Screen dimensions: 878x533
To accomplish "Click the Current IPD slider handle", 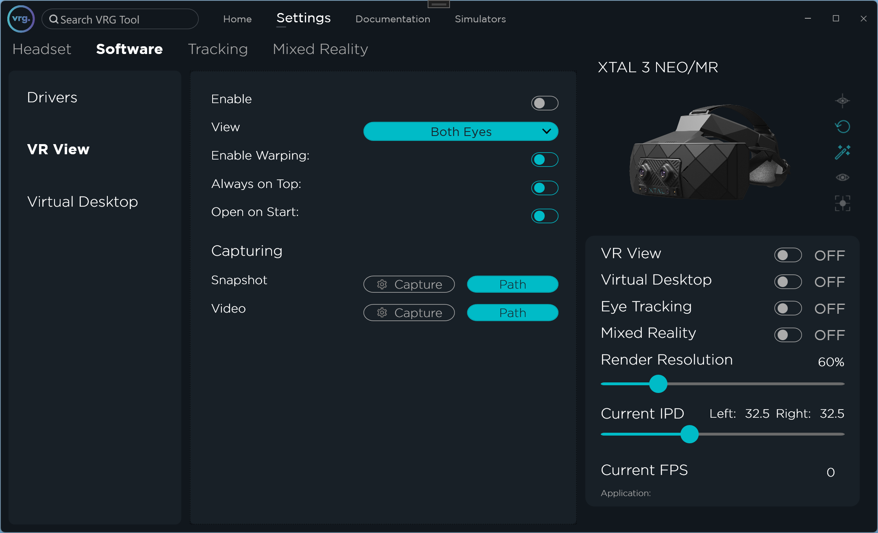I will pyautogui.click(x=689, y=434).
